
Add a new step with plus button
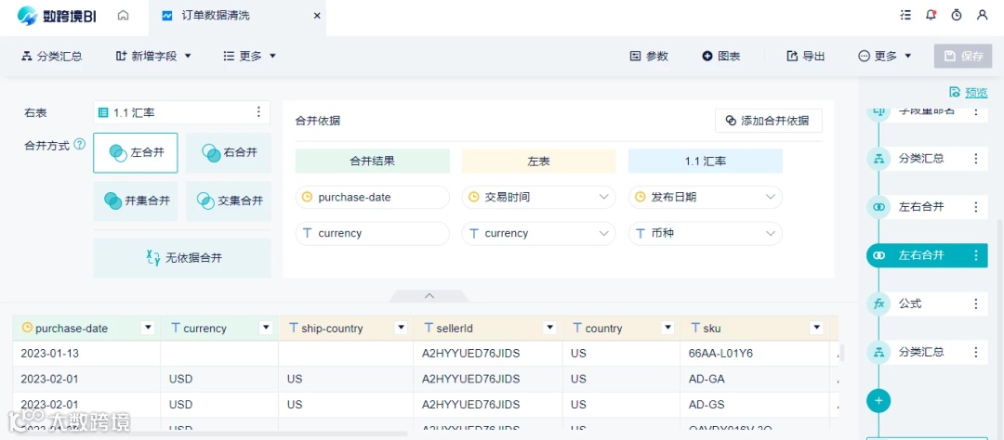[x=878, y=400]
